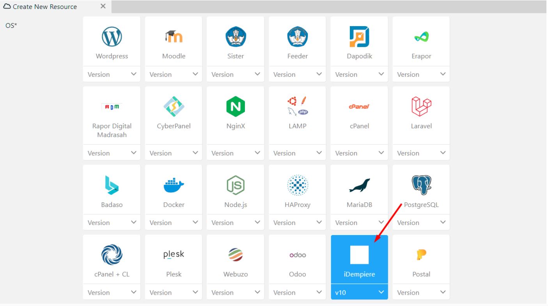Open the iDempiere v10 version dropdown
Viewport: 548px width, 306px height.
(x=359, y=292)
